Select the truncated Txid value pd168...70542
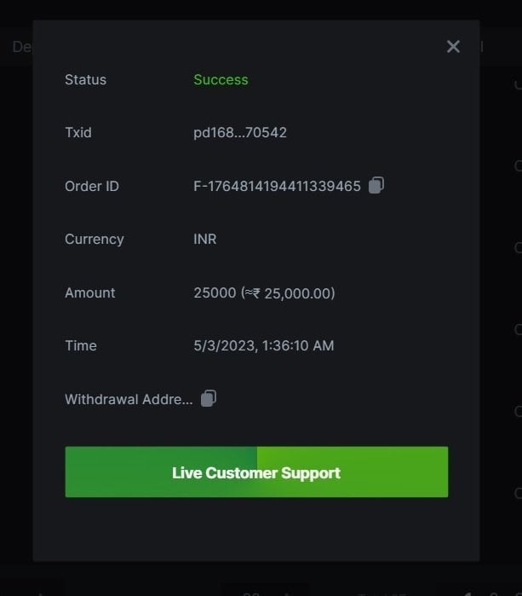 (240, 132)
